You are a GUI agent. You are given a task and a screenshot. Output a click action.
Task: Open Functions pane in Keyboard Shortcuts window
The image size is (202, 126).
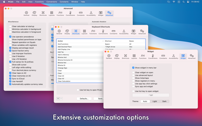(93, 32)
